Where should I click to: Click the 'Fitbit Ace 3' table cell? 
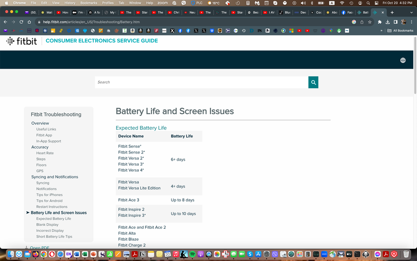point(128,200)
